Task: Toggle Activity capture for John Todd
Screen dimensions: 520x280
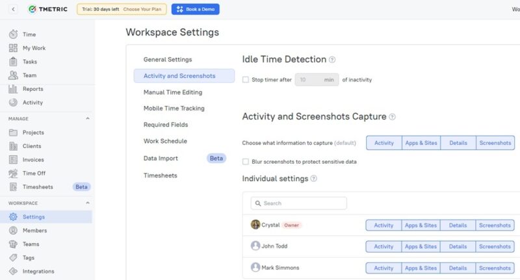Action: [x=383, y=246]
